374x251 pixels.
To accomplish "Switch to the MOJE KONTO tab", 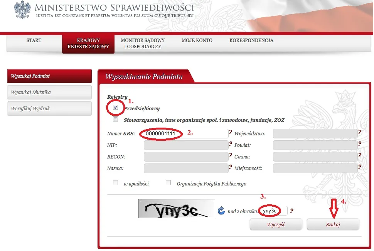I will [197, 40].
